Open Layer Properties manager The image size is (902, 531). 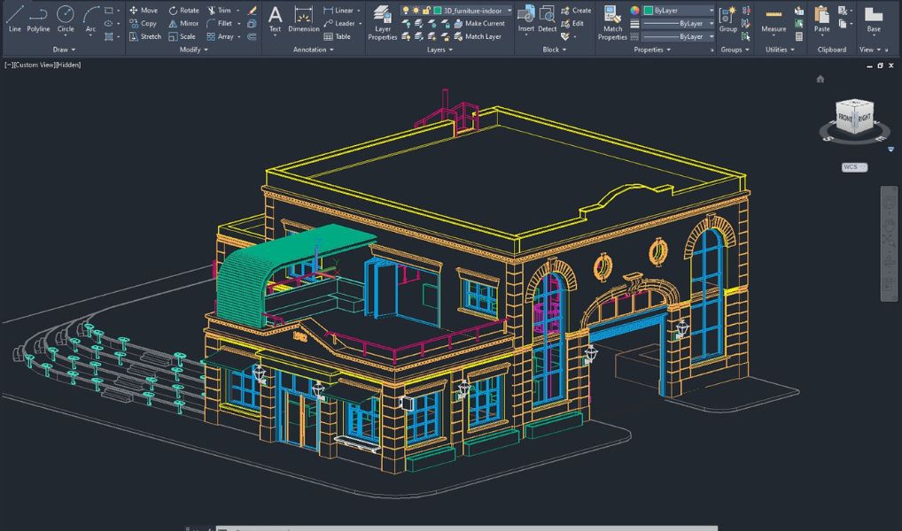click(x=383, y=23)
